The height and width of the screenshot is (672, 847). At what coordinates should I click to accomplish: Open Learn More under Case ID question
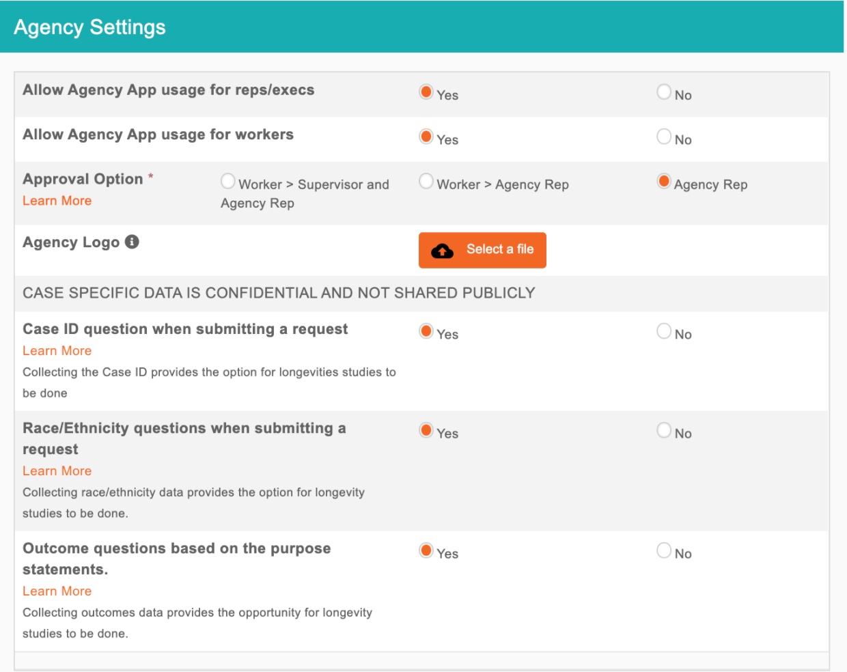(57, 351)
